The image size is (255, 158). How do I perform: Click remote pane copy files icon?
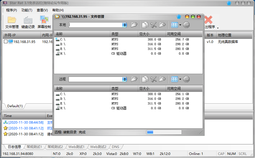145,79
